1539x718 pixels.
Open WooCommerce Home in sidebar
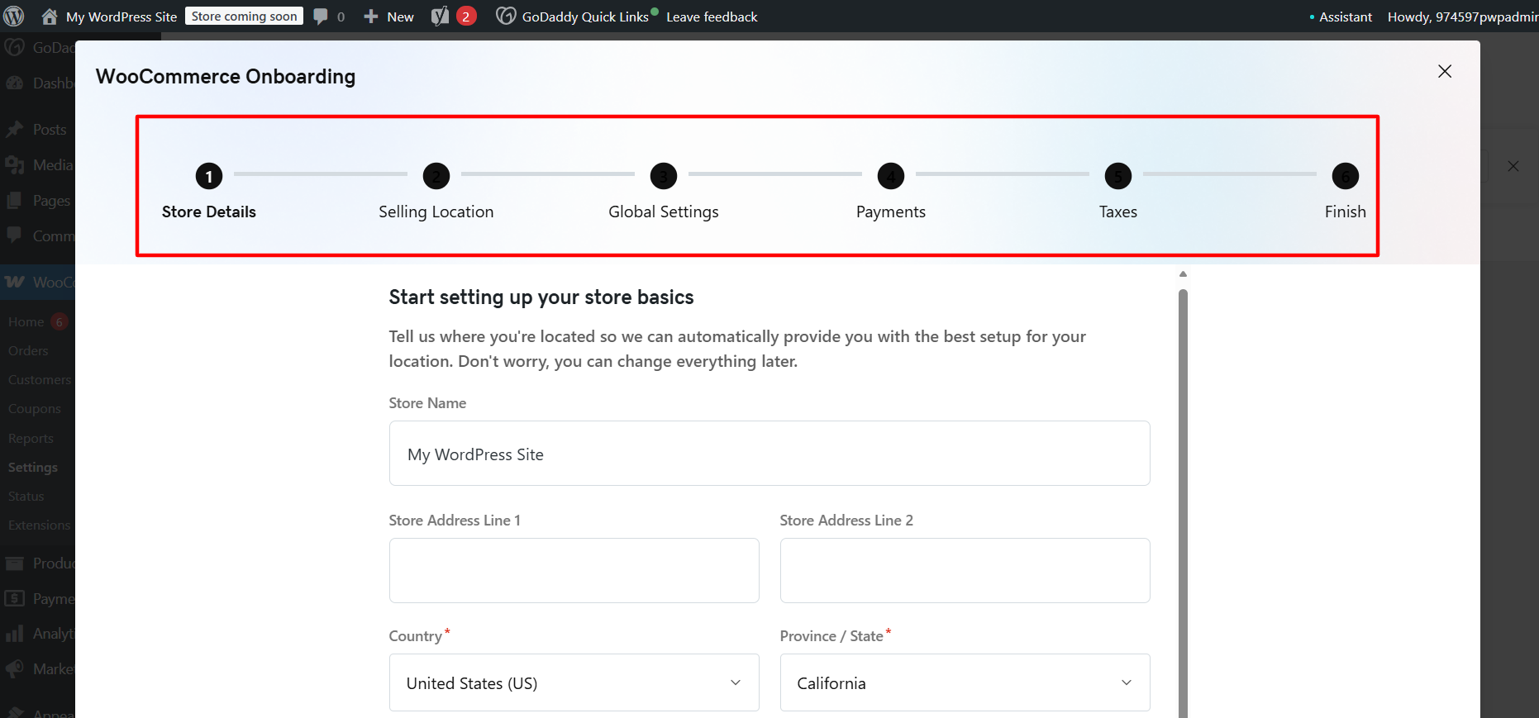[x=26, y=322]
